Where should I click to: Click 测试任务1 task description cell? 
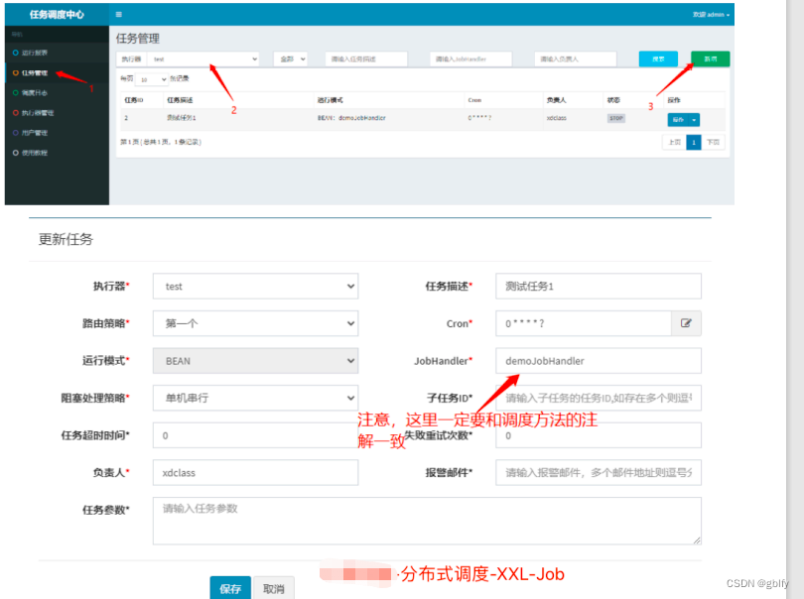click(181, 118)
